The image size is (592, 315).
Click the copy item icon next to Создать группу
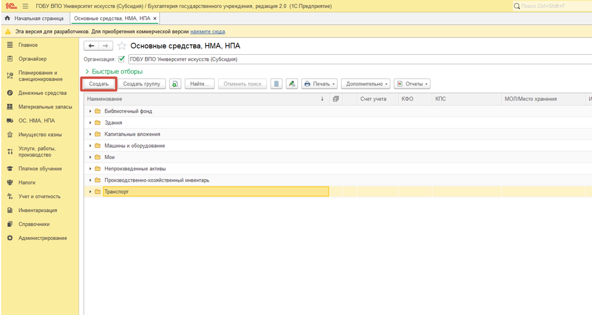tap(175, 84)
